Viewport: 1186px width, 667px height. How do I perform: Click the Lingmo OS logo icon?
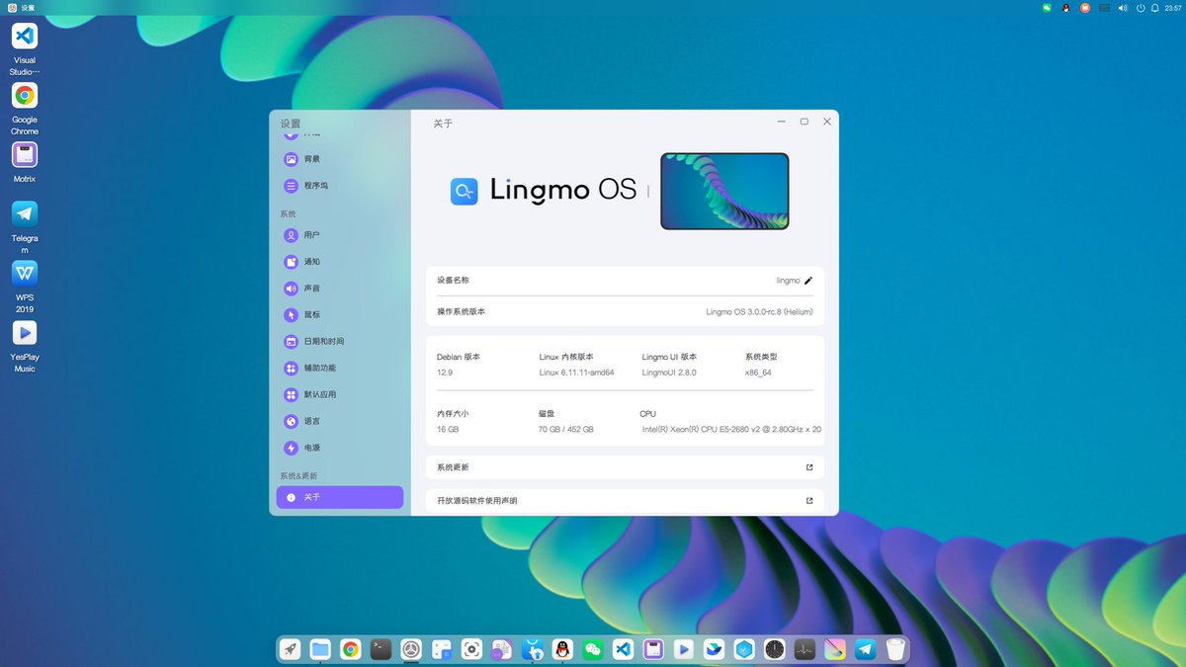click(465, 191)
